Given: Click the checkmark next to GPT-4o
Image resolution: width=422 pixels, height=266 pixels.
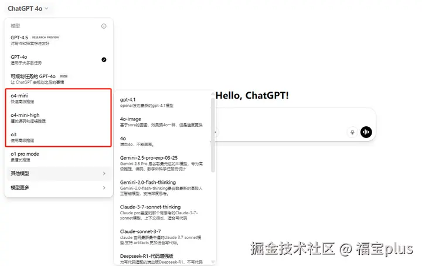Looking at the screenshot, I should click(104, 59).
